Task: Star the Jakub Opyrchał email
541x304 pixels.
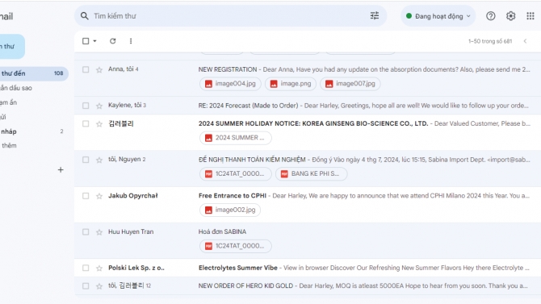Action: point(99,196)
